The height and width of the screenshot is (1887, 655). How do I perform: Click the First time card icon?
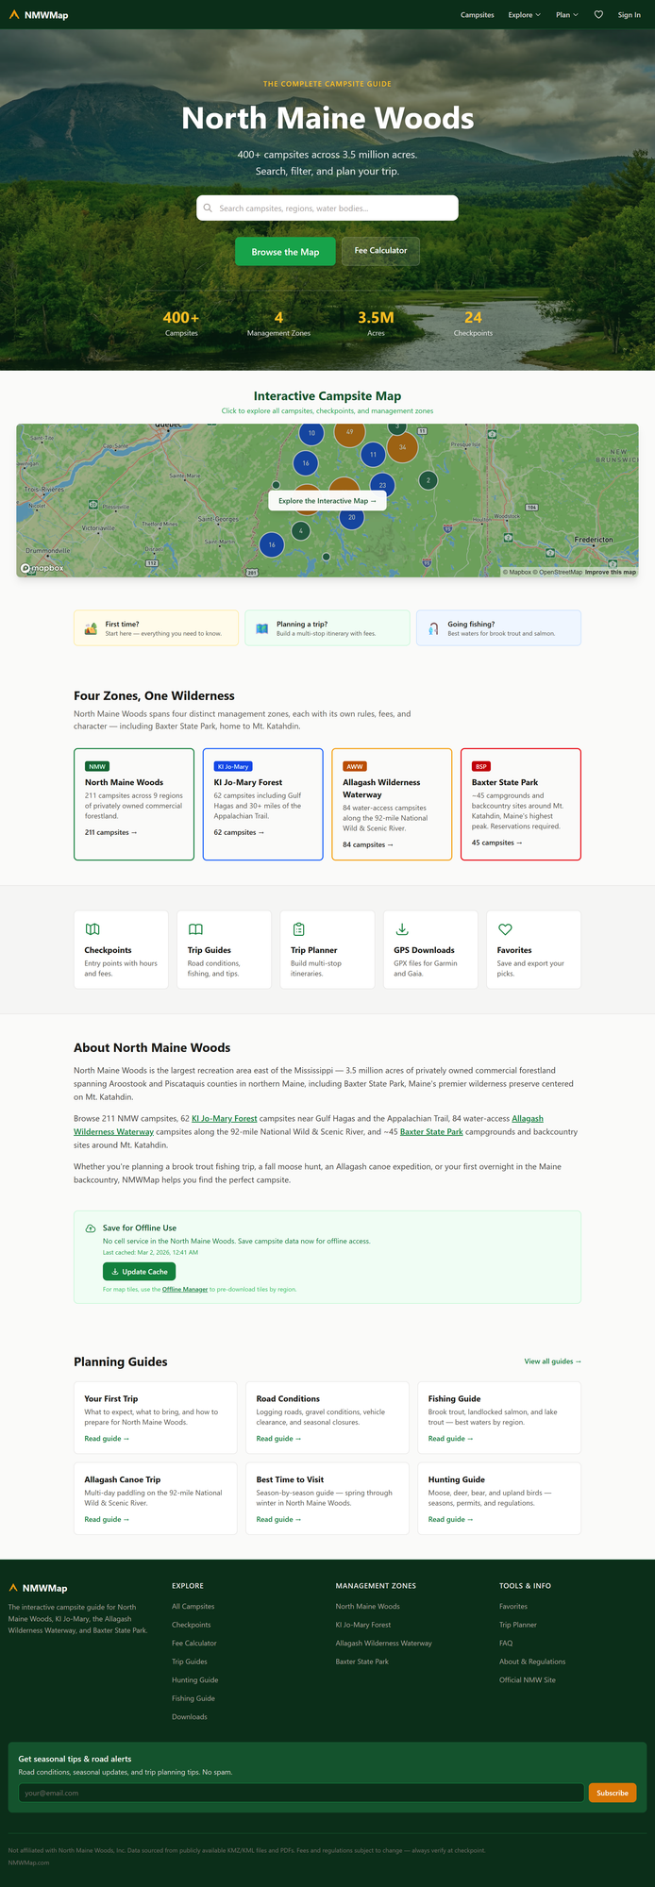point(91,628)
